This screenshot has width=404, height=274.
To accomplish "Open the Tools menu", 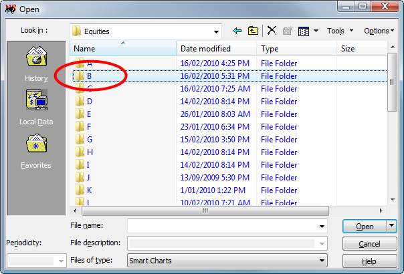I will point(340,31).
